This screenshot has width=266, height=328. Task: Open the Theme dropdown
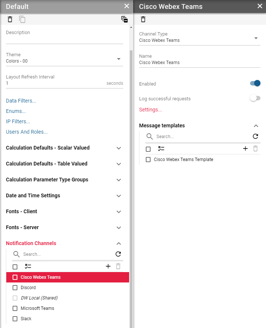(119, 59)
